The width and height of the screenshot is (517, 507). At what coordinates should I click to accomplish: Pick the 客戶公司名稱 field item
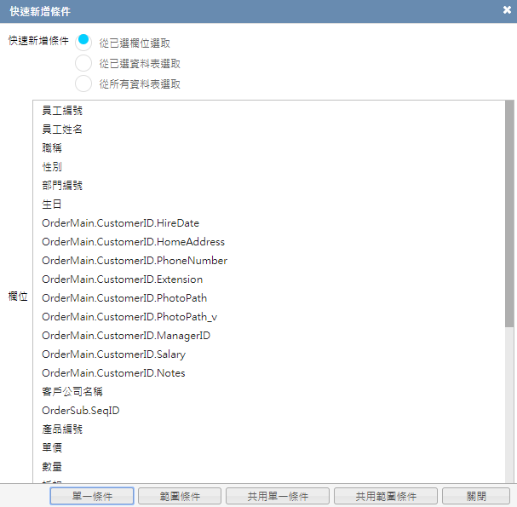(x=72, y=392)
